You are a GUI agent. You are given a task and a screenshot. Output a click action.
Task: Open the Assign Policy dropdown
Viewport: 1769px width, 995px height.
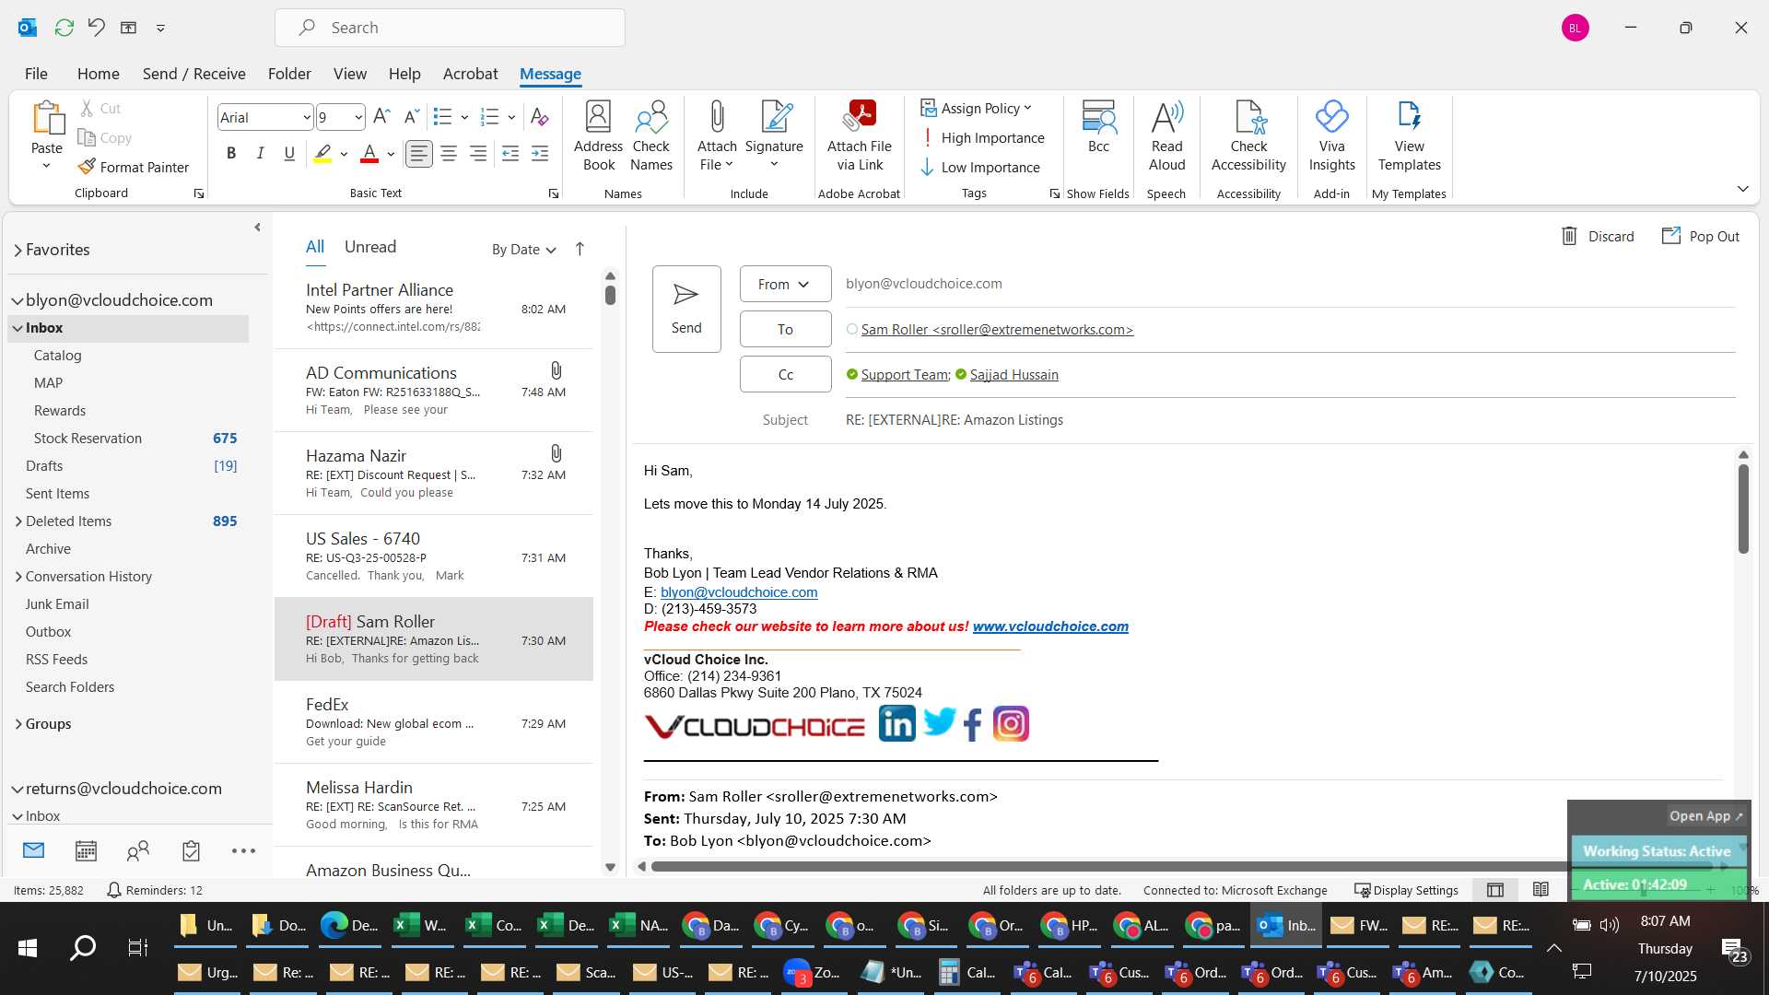pos(977,109)
